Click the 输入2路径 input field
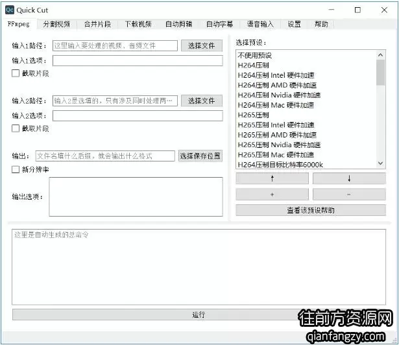 (x=115, y=101)
